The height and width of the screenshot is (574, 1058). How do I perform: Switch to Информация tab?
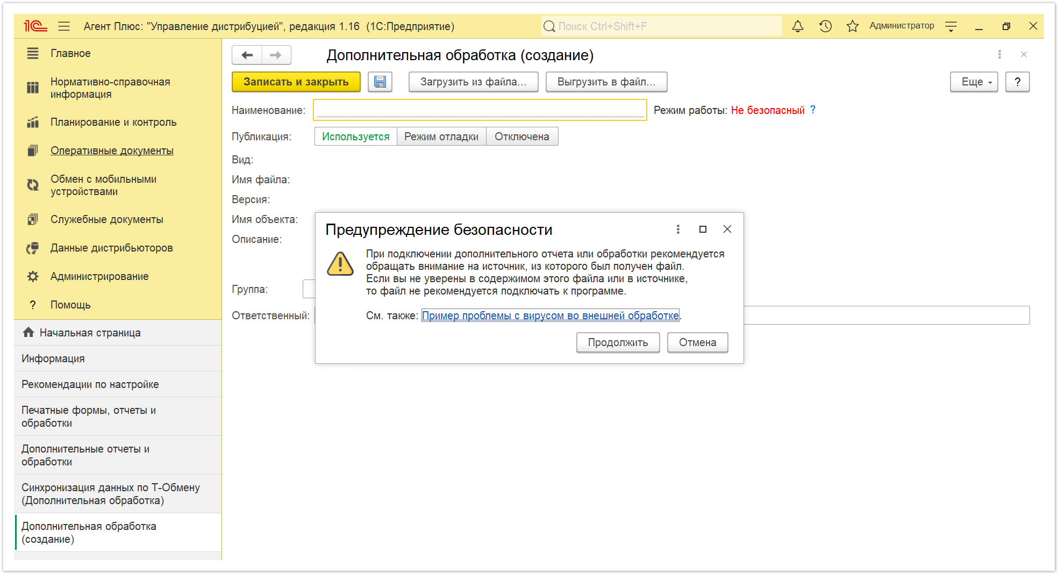[x=118, y=358]
